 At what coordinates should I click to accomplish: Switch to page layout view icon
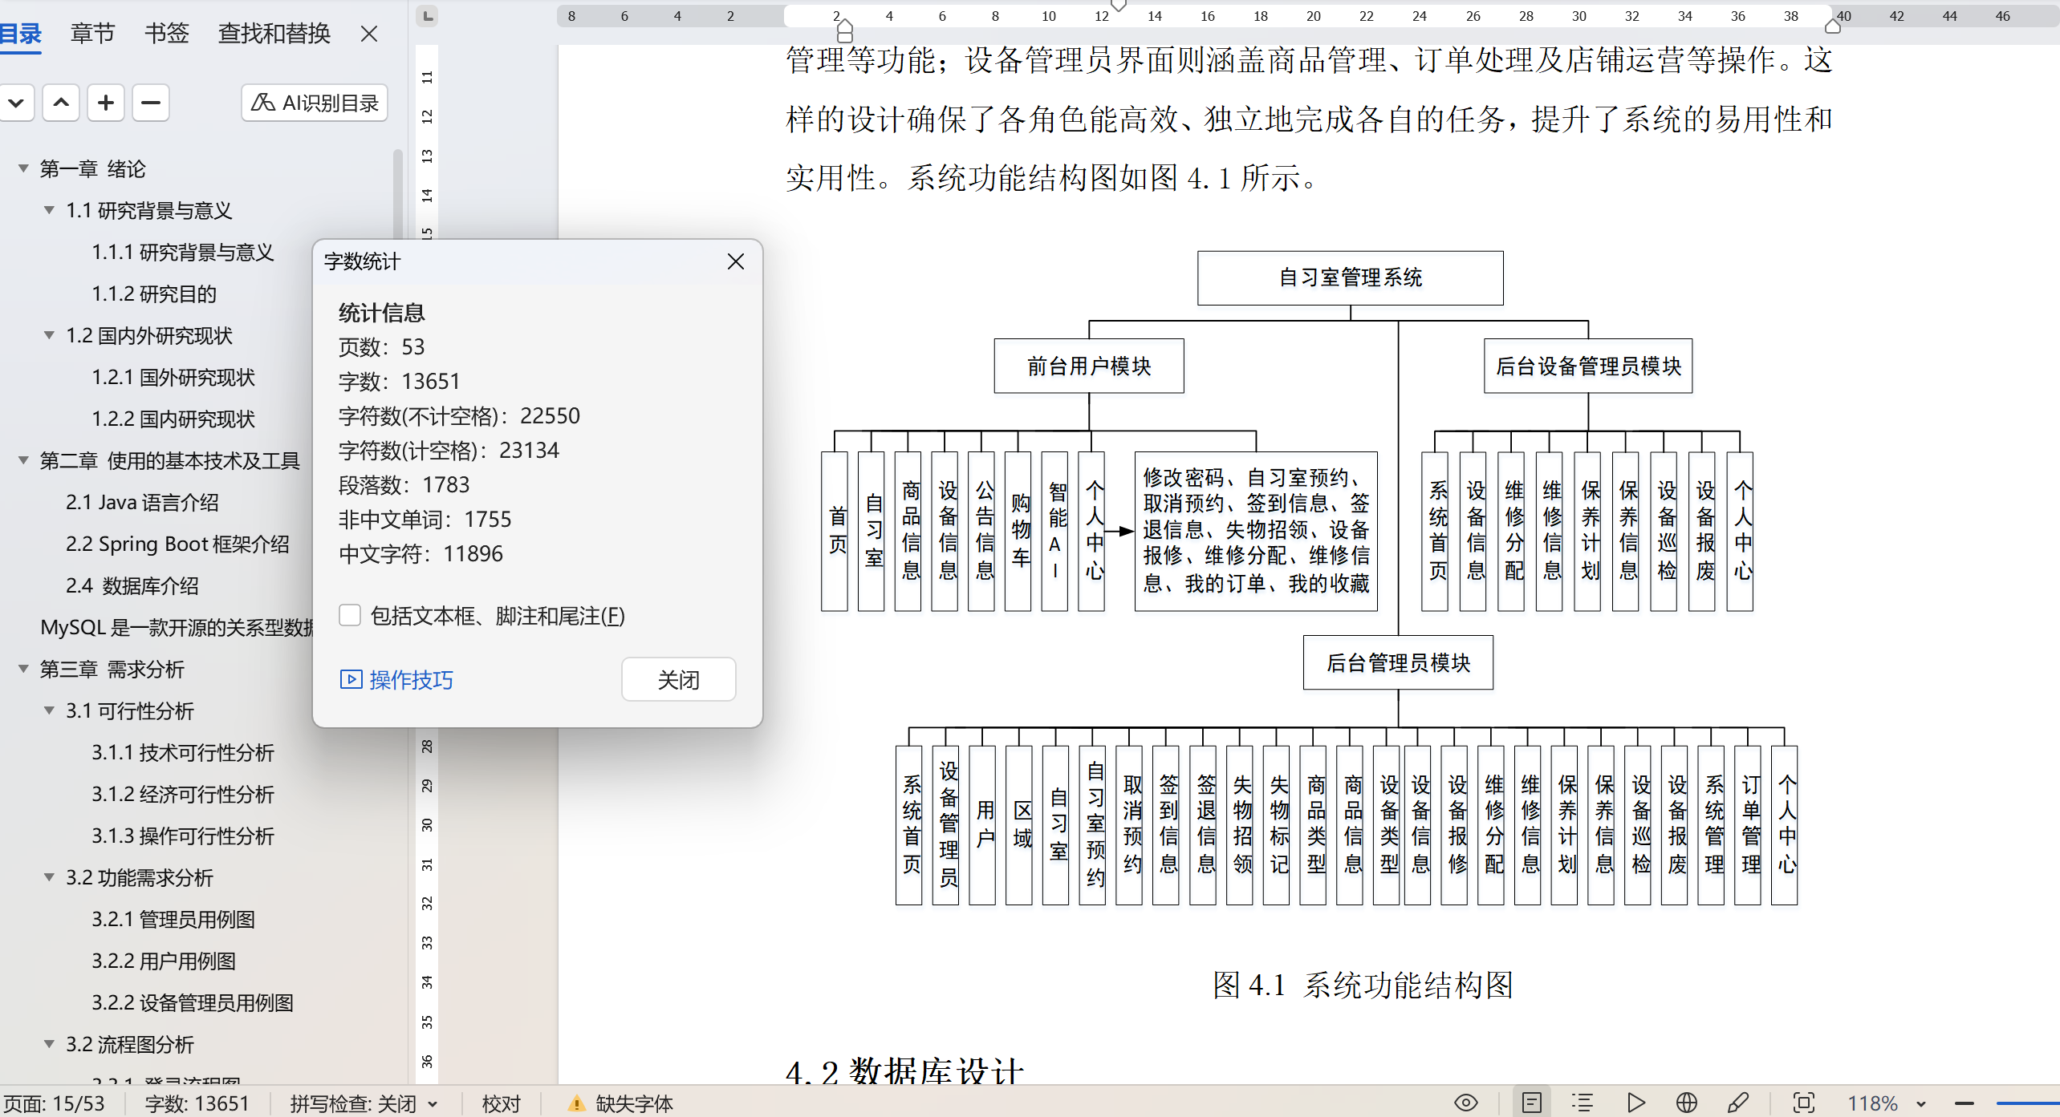pyautogui.click(x=1531, y=1103)
